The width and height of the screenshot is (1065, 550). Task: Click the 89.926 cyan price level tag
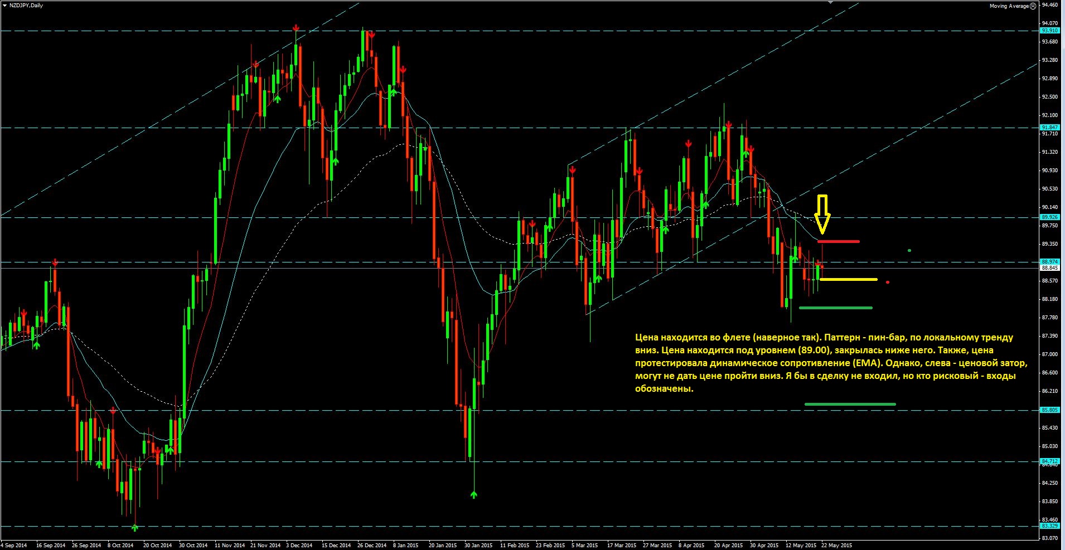(x=1049, y=217)
